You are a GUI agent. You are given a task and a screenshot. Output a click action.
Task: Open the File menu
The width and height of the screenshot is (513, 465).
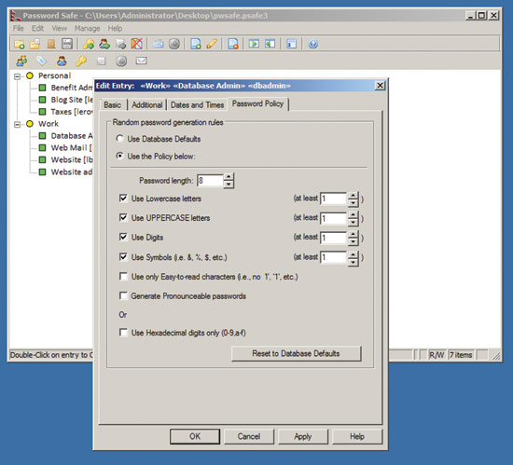pos(19,29)
